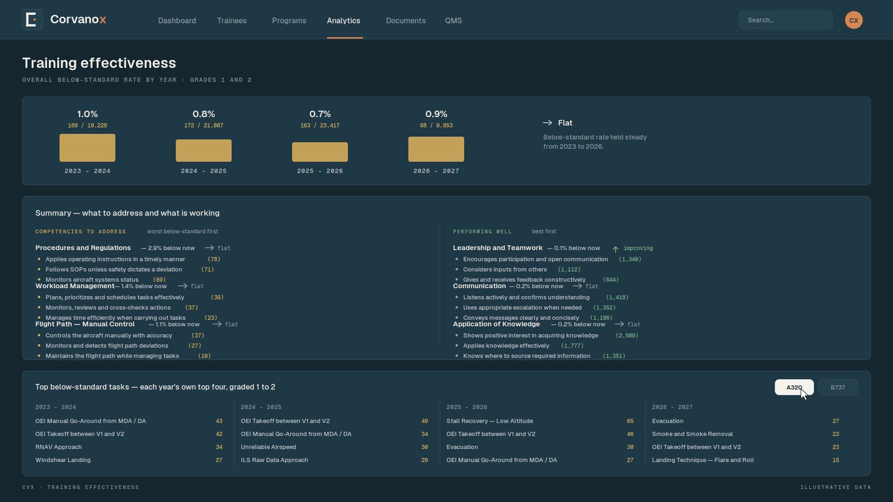
Task: Click 'Follows SOPs unless safety dictates a deviation'
Action: [114, 269]
